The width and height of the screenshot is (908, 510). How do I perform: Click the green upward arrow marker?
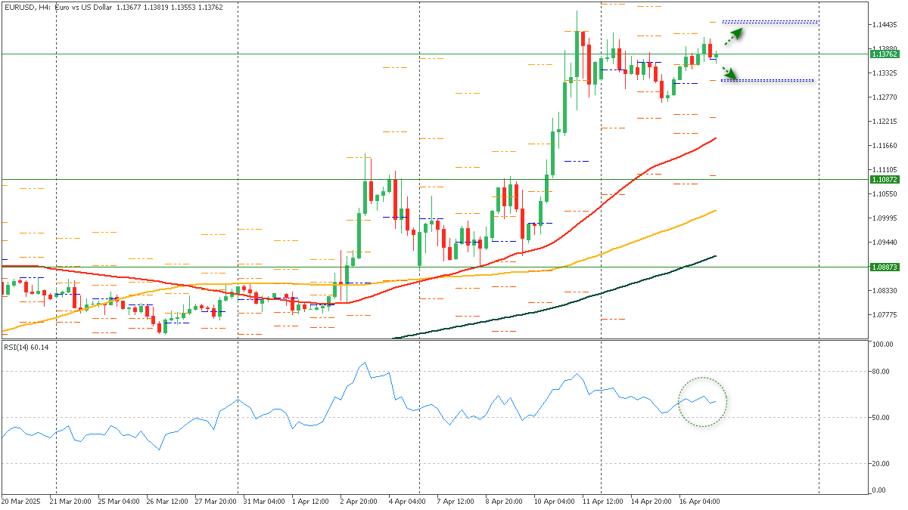732,36
